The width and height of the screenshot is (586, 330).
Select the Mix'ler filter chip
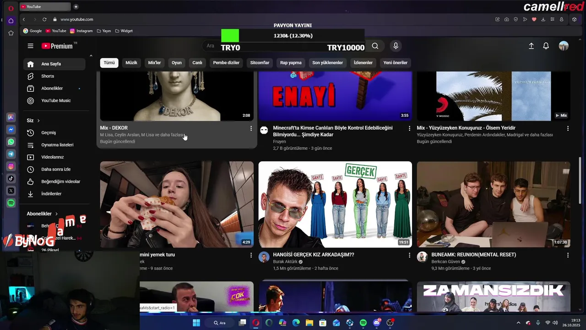coord(154,63)
